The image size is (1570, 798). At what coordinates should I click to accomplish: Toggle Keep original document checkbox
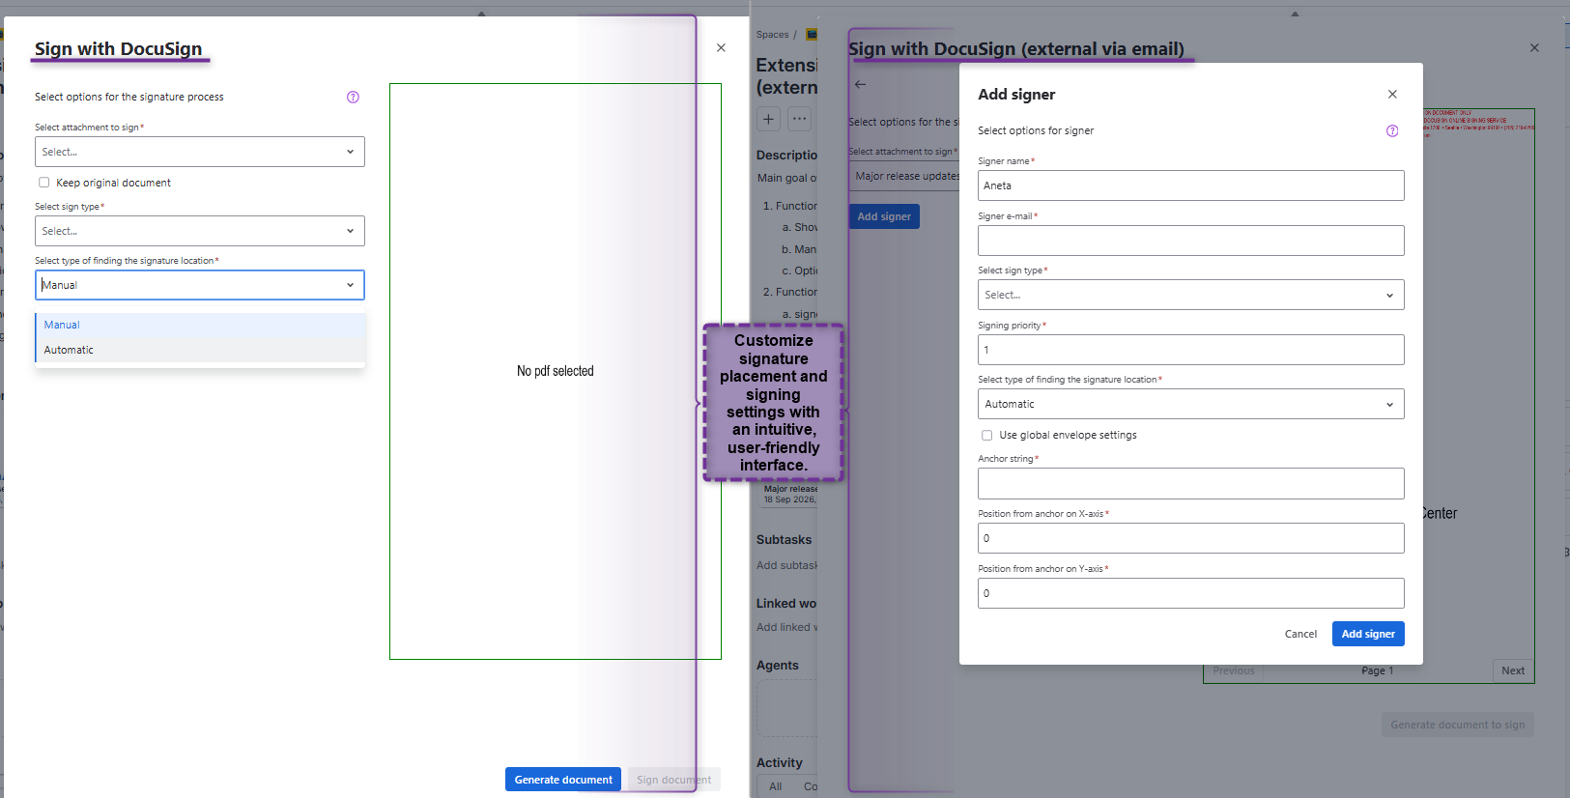click(43, 182)
